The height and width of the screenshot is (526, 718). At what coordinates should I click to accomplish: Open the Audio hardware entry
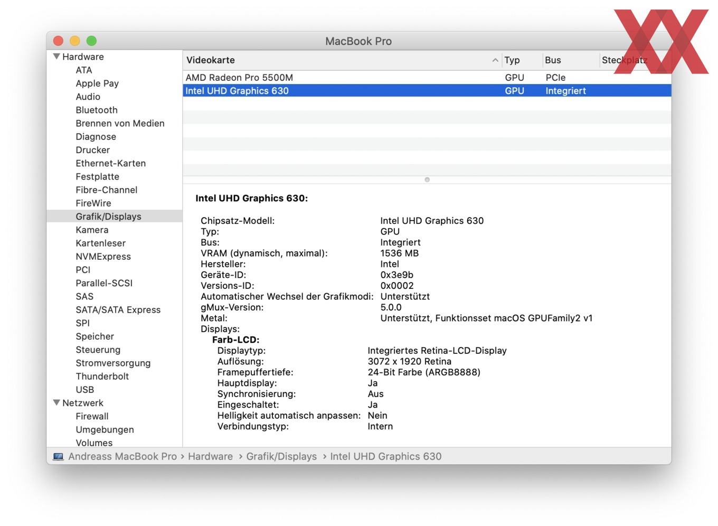88,97
